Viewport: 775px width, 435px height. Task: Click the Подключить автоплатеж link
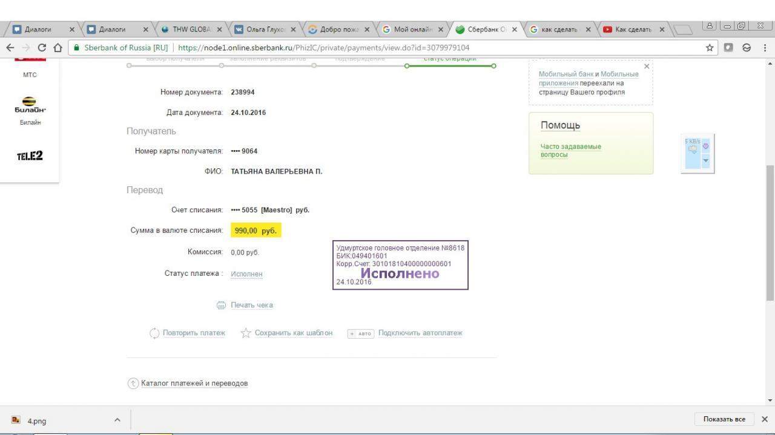point(420,333)
